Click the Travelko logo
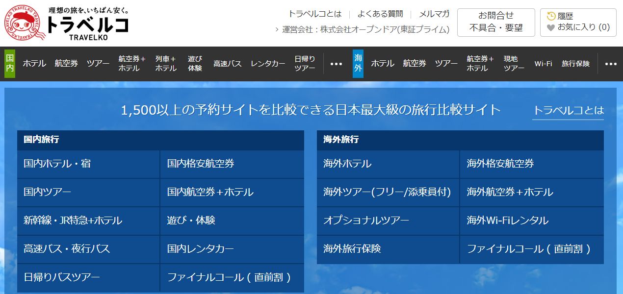This screenshot has width=623, height=294. coord(64,22)
